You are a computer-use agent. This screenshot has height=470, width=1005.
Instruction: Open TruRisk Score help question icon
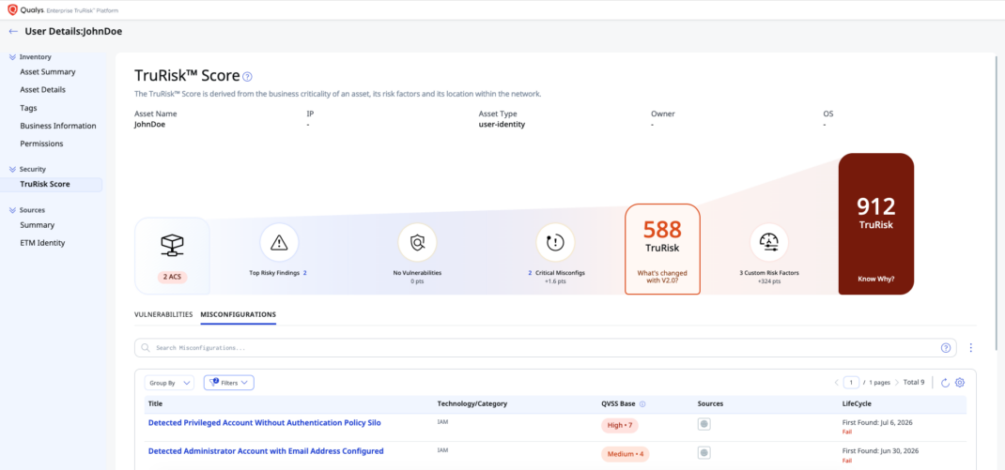(247, 77)
